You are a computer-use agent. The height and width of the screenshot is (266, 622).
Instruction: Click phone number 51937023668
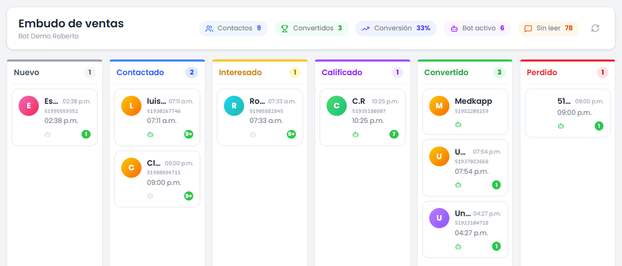[x=472, y=161]
